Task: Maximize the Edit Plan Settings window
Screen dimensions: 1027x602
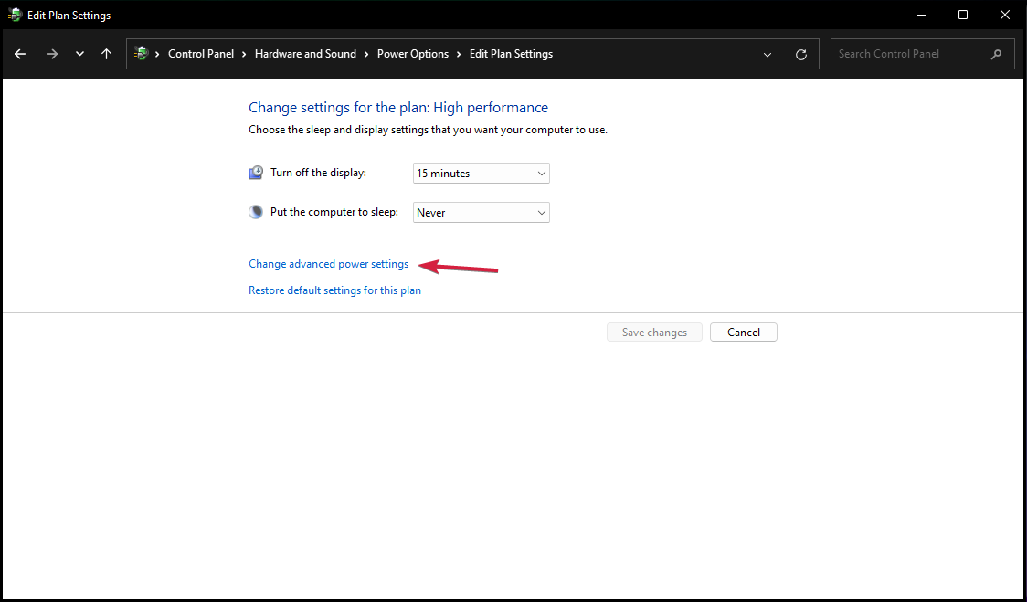Action: click(963, 15)
